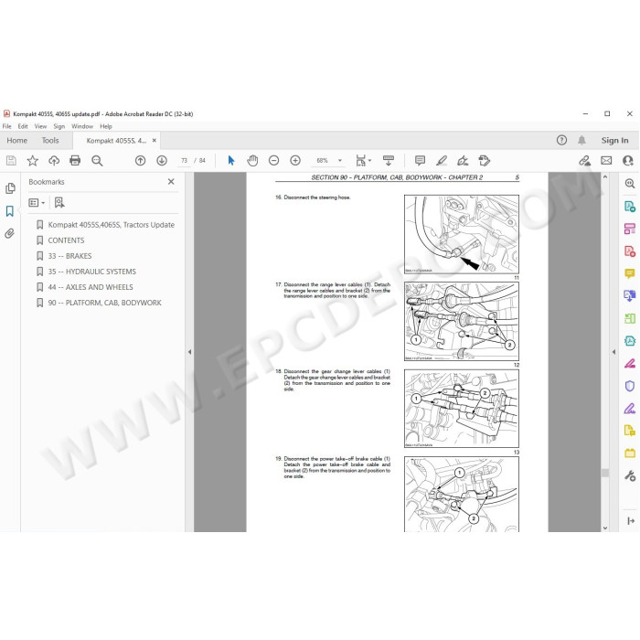Click the Sign In button
640x640 pixels.
click(x=614, y=141)
